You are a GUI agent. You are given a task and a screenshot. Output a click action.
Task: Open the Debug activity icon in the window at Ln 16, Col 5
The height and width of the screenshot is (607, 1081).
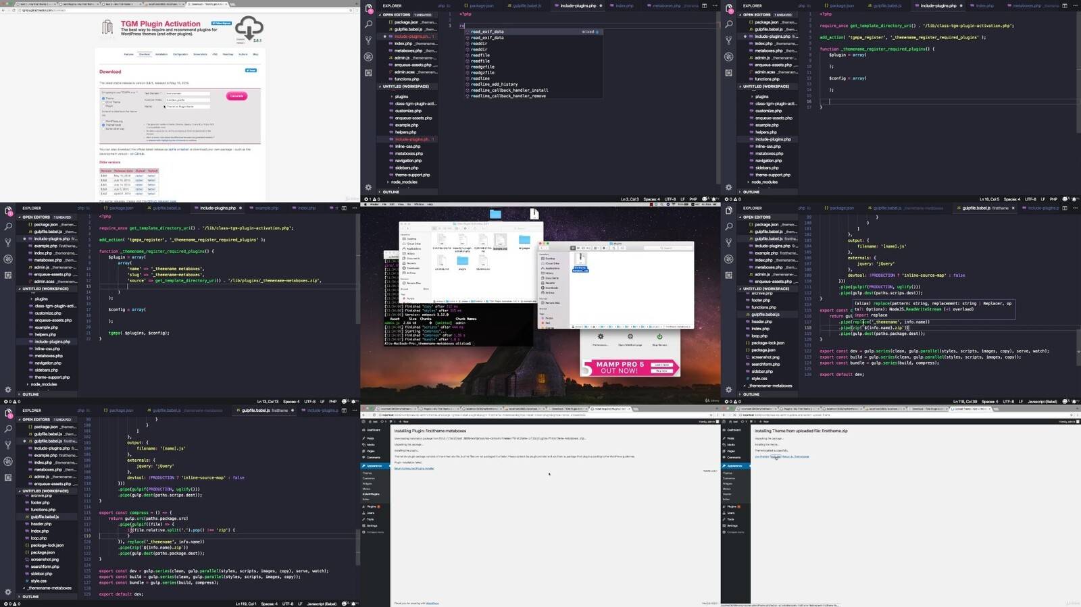728,57
